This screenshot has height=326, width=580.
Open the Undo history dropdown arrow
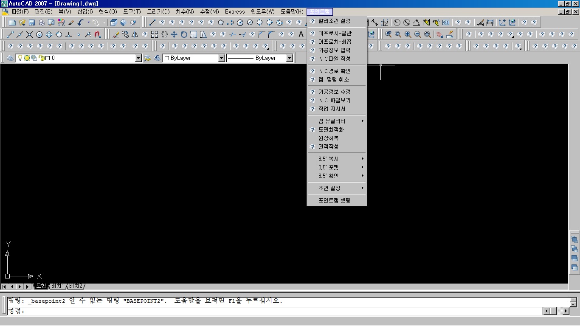(x=88, y=22)
